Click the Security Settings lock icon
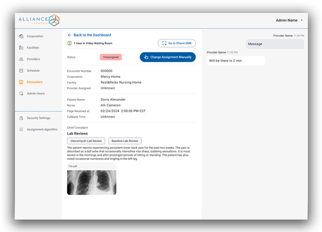 point(21,118)
